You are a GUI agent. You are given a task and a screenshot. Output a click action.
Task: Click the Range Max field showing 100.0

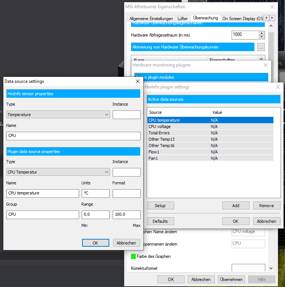tap(126, 215)
